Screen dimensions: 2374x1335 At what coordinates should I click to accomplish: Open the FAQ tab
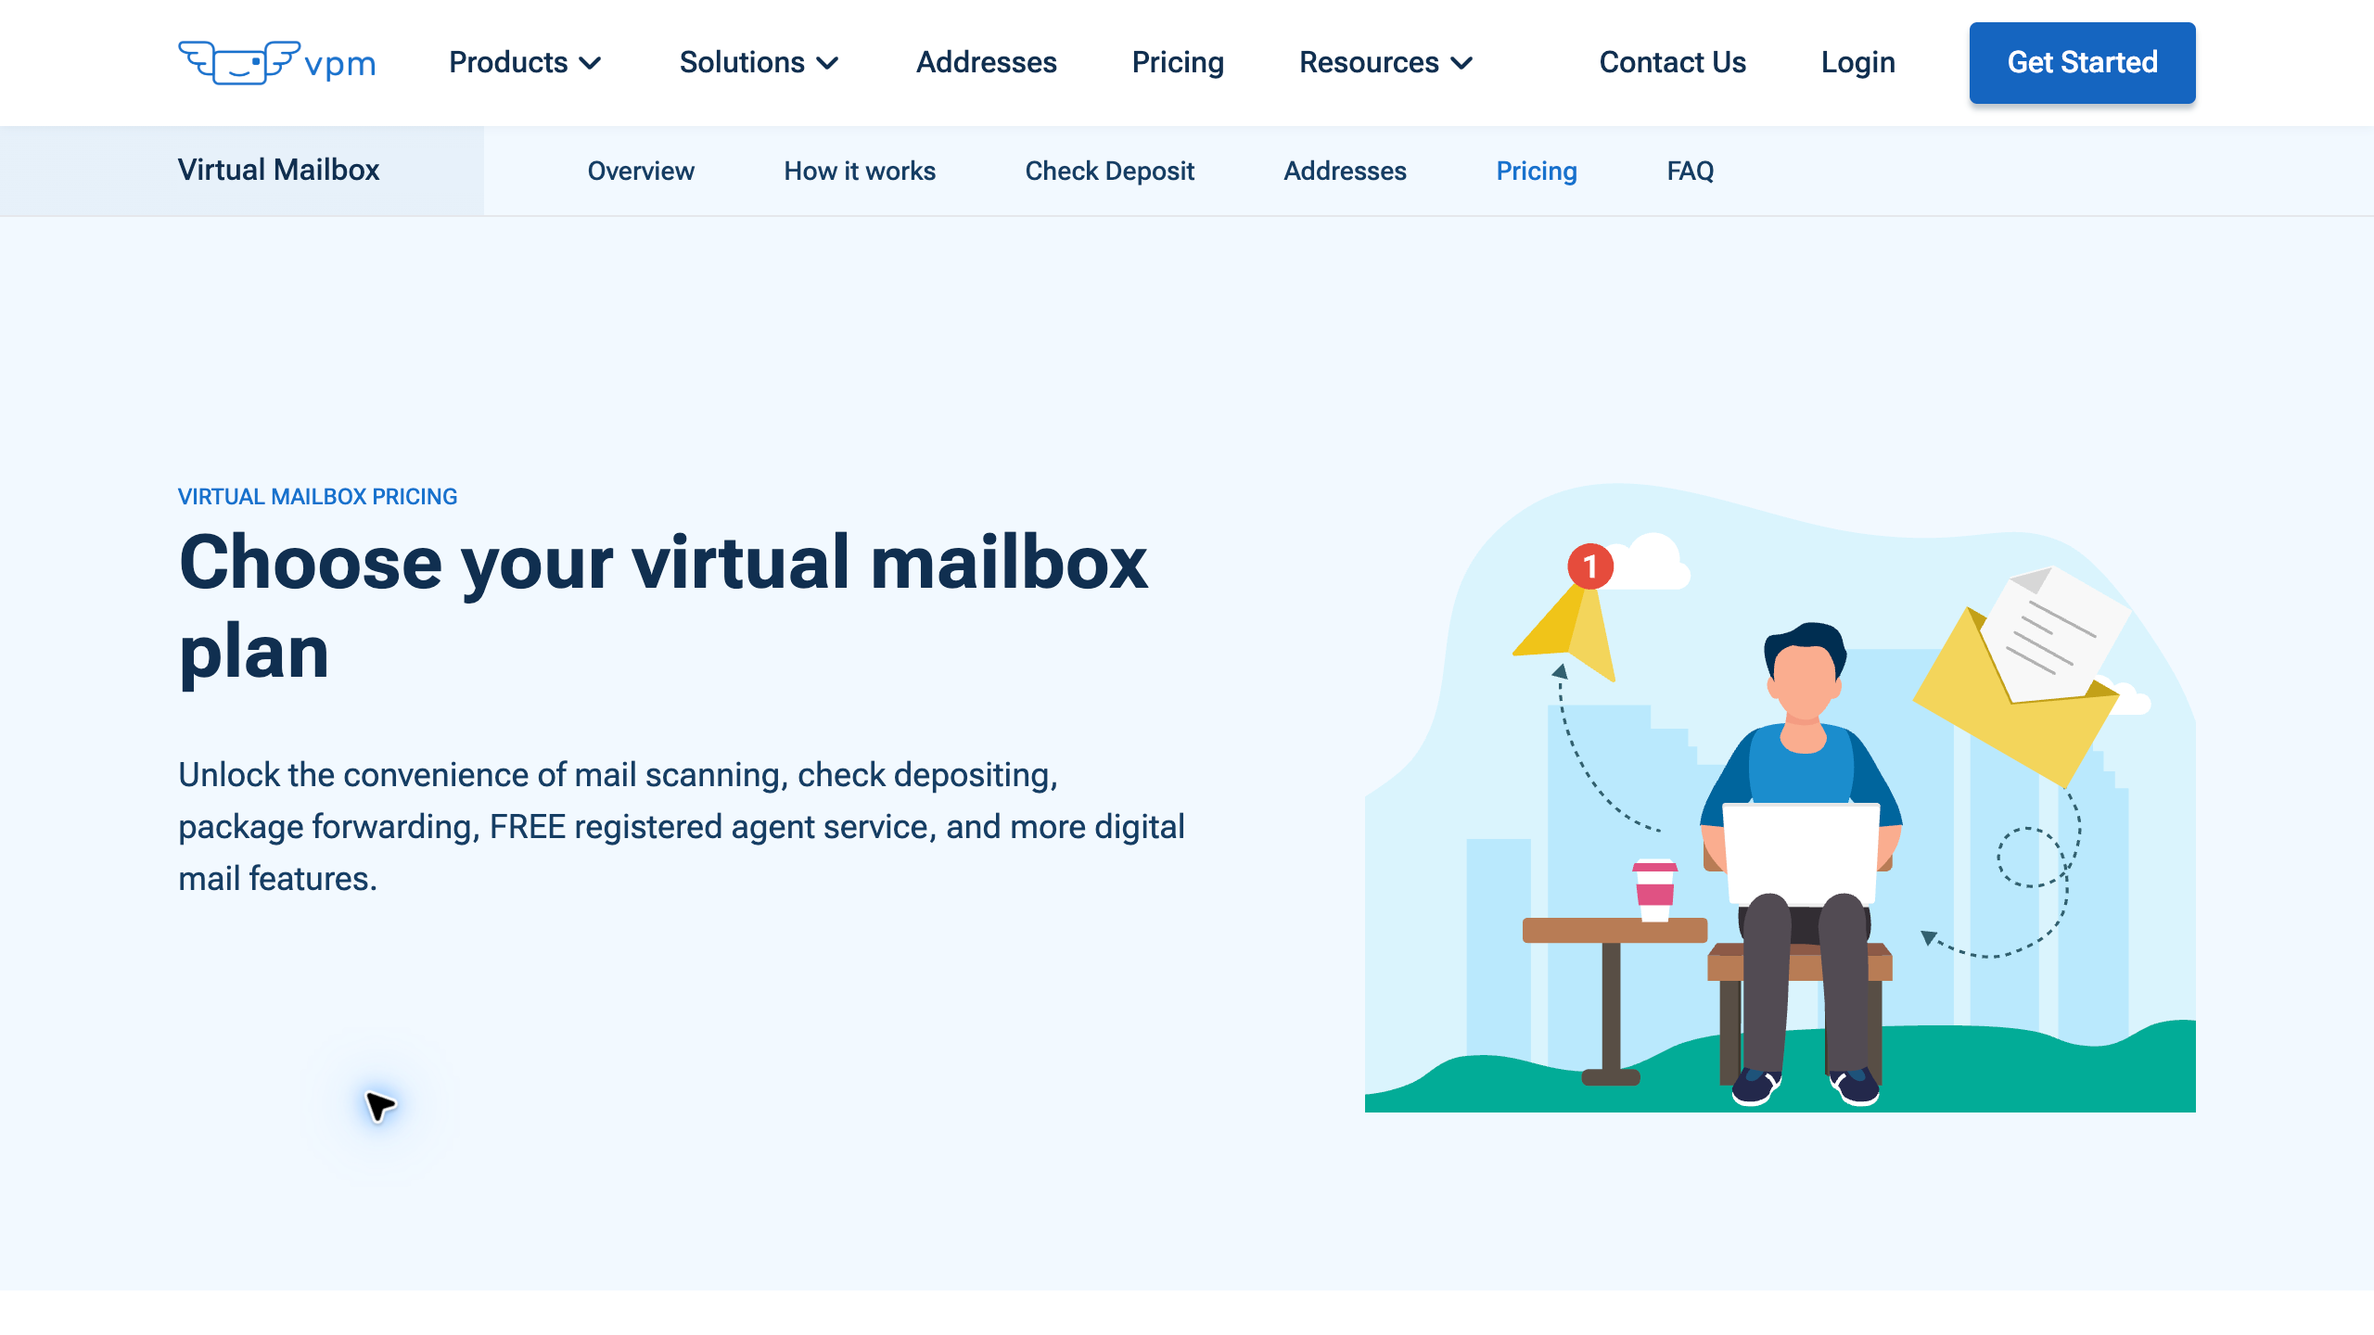pos(1690,171)
